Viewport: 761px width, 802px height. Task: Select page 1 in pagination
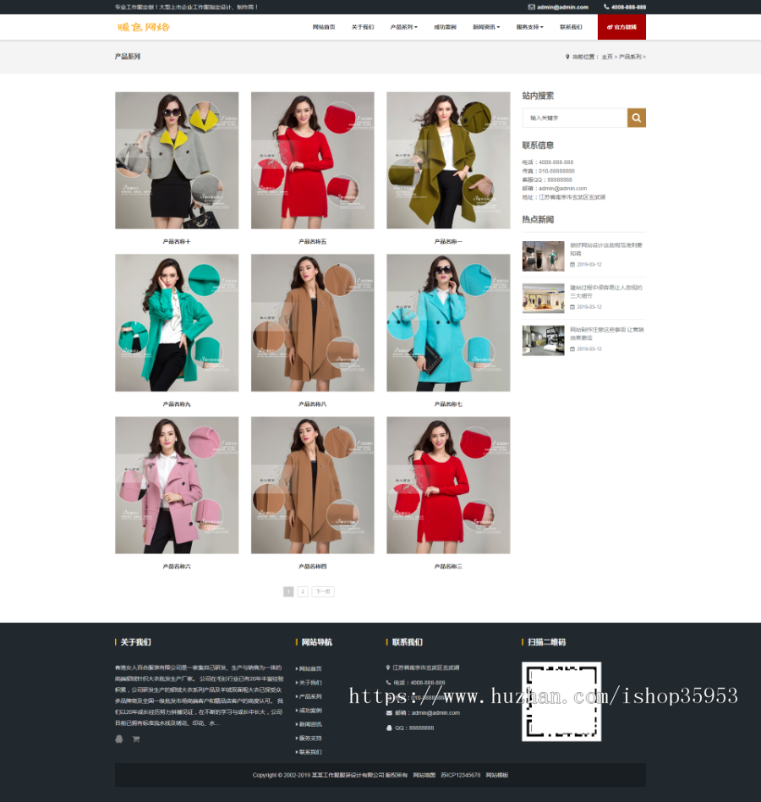click(x=288, y=592)
